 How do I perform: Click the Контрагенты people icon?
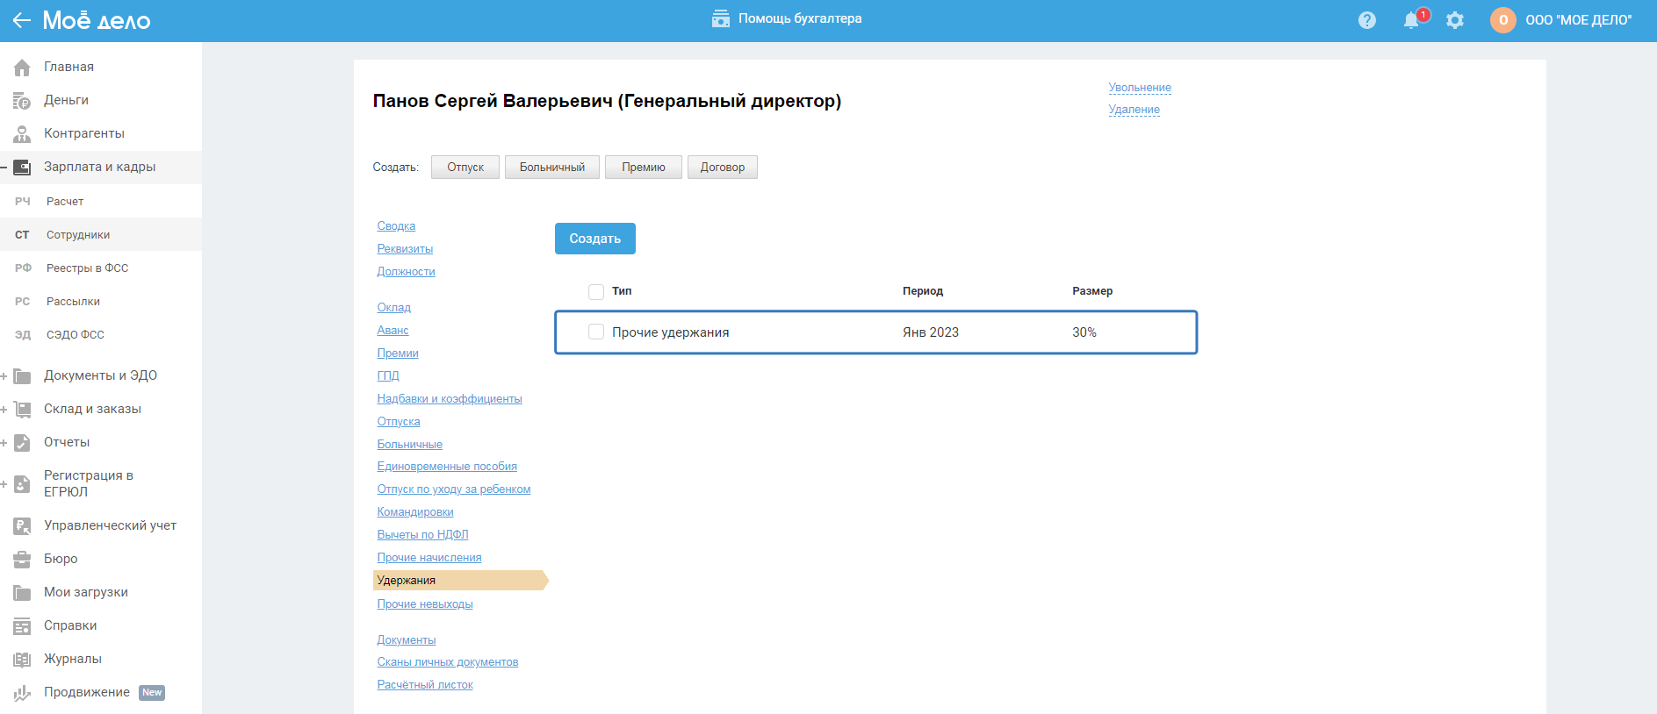(x=22, y=133)
